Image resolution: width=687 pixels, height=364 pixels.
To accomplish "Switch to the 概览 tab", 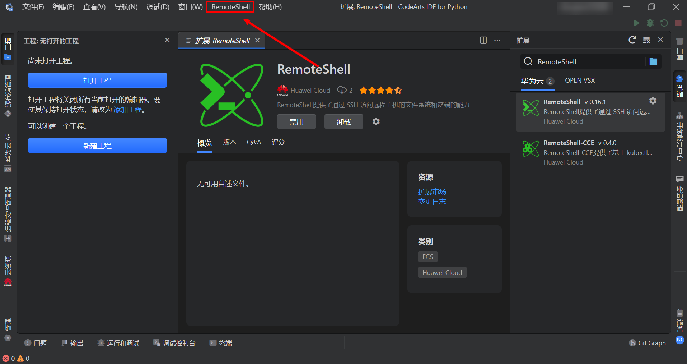I will [205, 143].
